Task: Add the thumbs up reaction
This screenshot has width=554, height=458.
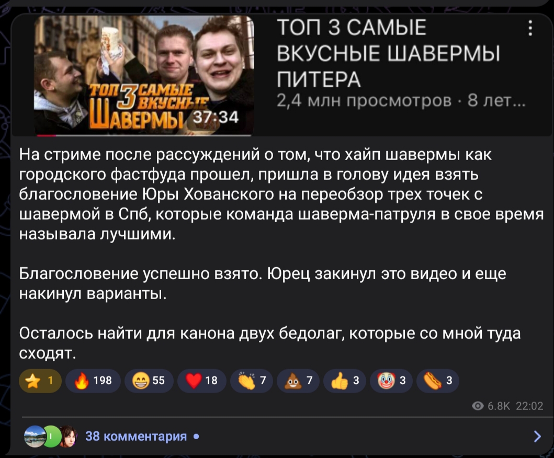Action: (344, 381)
